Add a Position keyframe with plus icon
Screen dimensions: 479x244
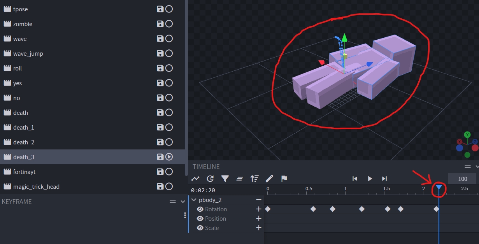point(258,219)
